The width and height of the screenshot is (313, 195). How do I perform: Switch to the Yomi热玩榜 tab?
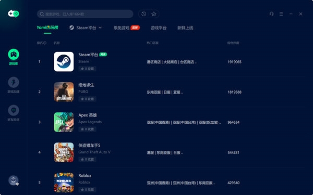[x=47, y=28]
